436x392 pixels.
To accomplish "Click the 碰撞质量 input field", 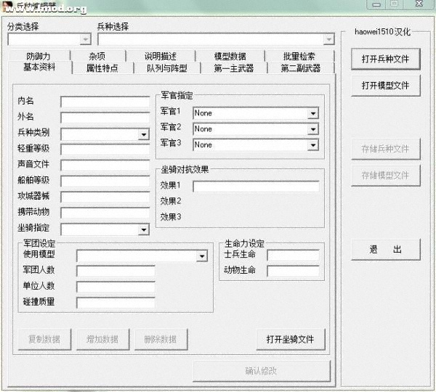I will pyautogui.click(x=116, y=303).
